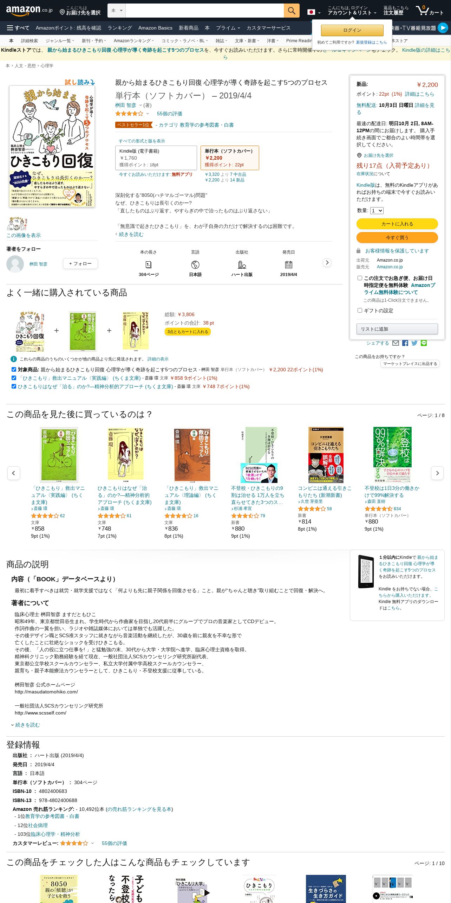The image size is (451, 903).
Task: Open the 数量 quantity dropdown
Action: pos(377,211)
